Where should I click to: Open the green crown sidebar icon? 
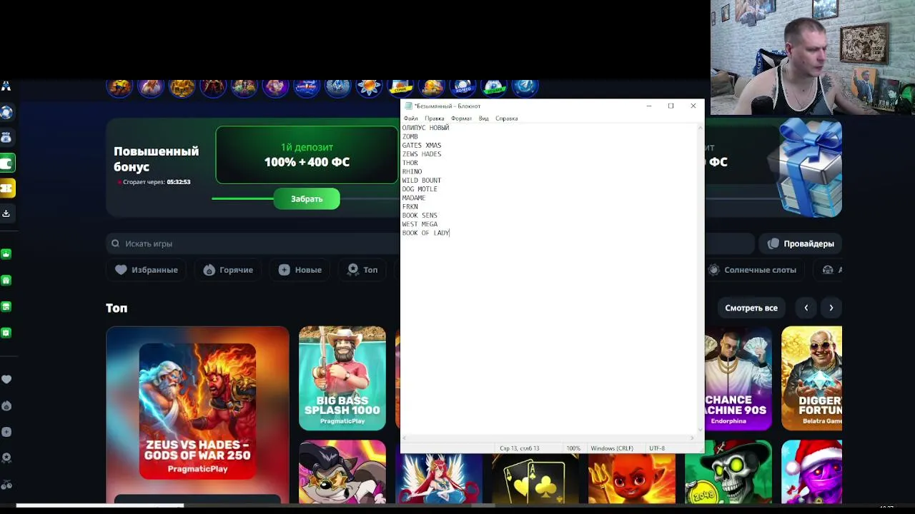click(x=6, y=254)
